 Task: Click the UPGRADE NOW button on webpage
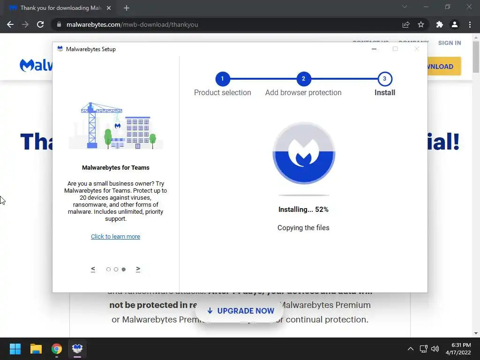240,311
